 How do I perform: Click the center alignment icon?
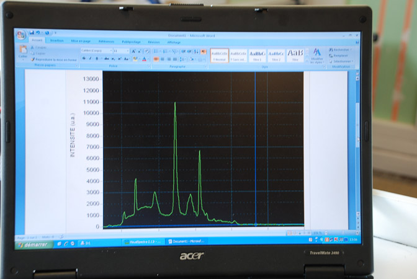(x=161, y=59)
